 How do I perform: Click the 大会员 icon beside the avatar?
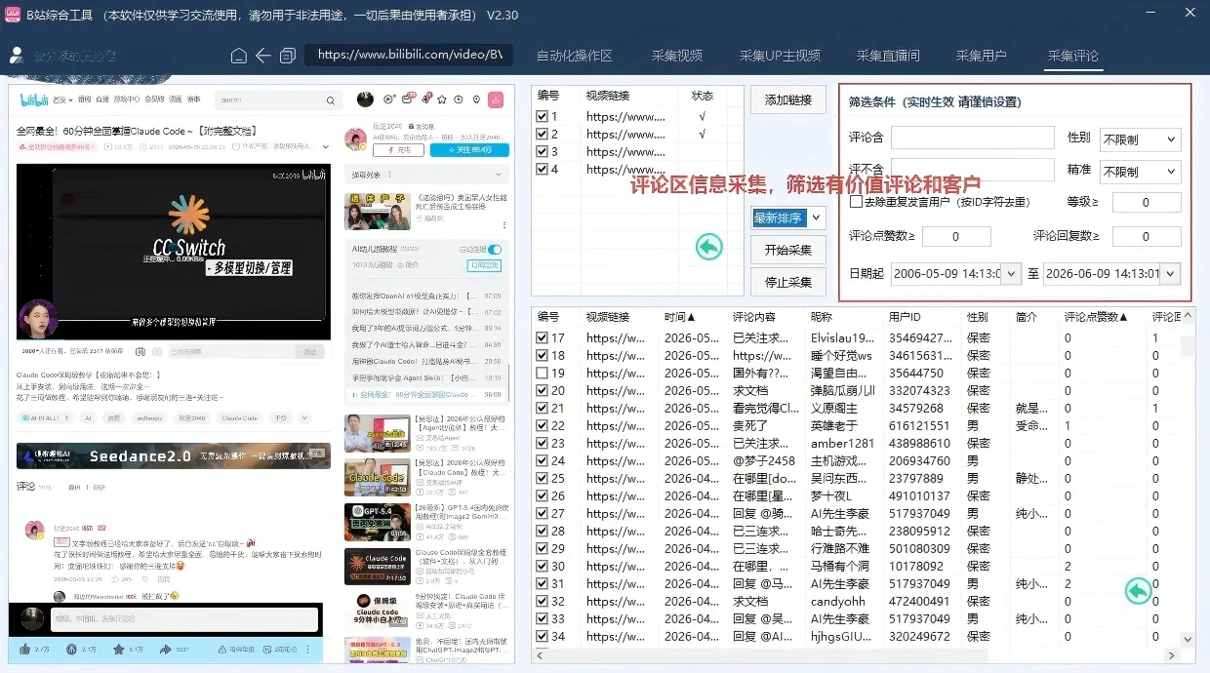point(388,99)
